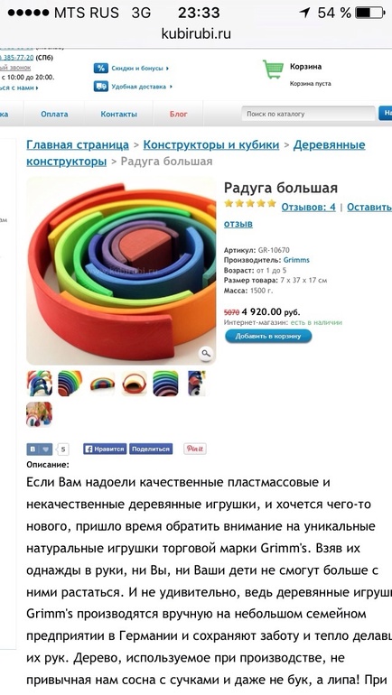Click Добавить в корзину button
The width and height of the screenshot is (392, 695).
pos(268,337)
